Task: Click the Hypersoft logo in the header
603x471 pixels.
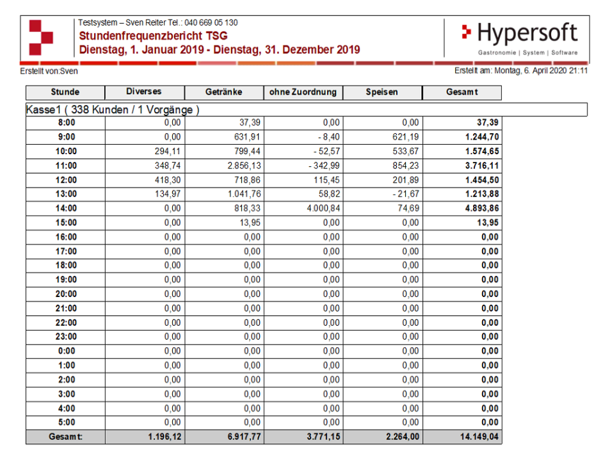Action: [520, 38]
